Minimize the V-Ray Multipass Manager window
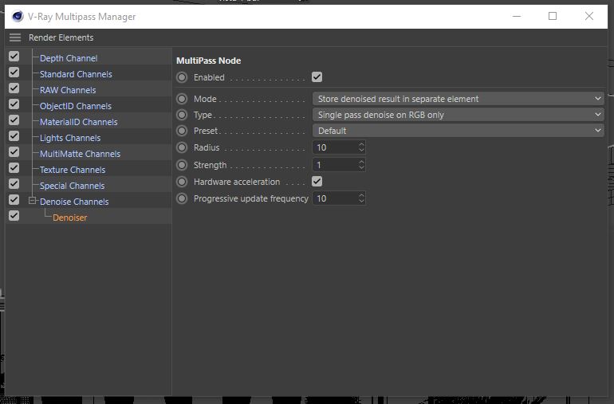 pyautogui.click(x=517, y=17)
